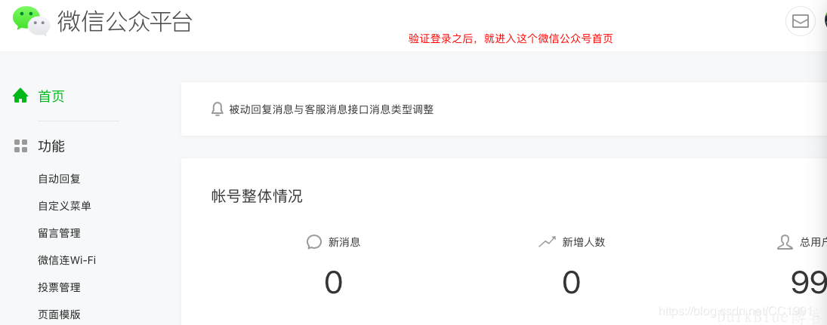Click the 微信公众平台 title text
Viewport: 827px width, 325px height.
tap(125, 21)
